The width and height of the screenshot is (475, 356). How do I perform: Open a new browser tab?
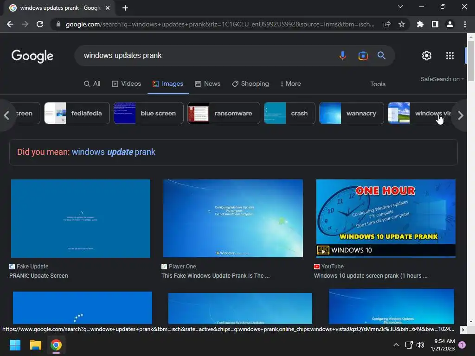pyautogui.click(x=125, y=8)
